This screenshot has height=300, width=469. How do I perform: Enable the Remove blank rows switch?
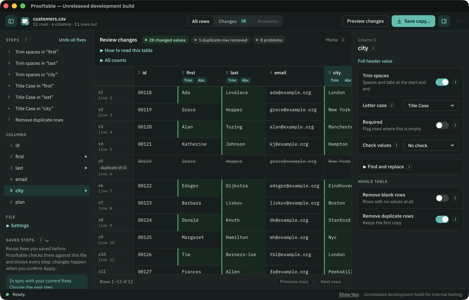pyautogui.click(x=442, y=198)
